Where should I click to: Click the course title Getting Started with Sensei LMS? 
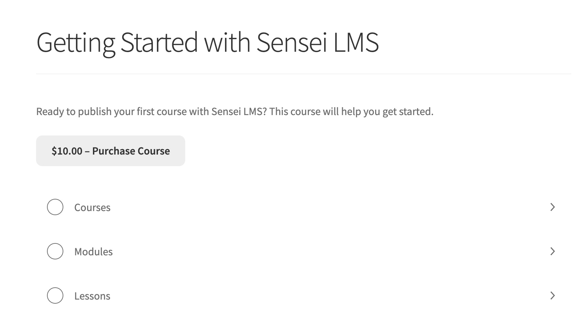pyautogui.click(x=208, y=42)
